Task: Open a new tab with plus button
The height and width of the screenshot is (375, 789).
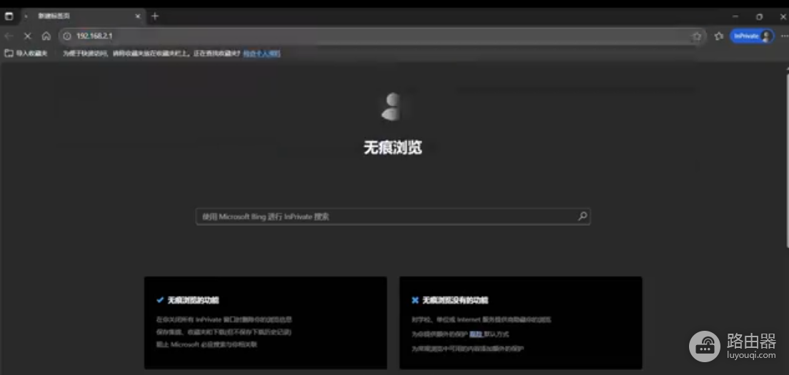Action: [155, 16]
